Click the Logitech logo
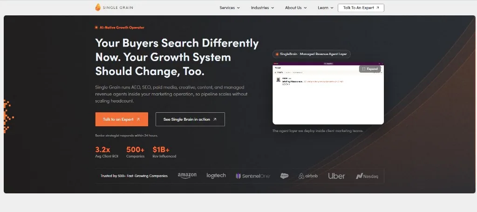477x212 pixels. click(216, 176)
